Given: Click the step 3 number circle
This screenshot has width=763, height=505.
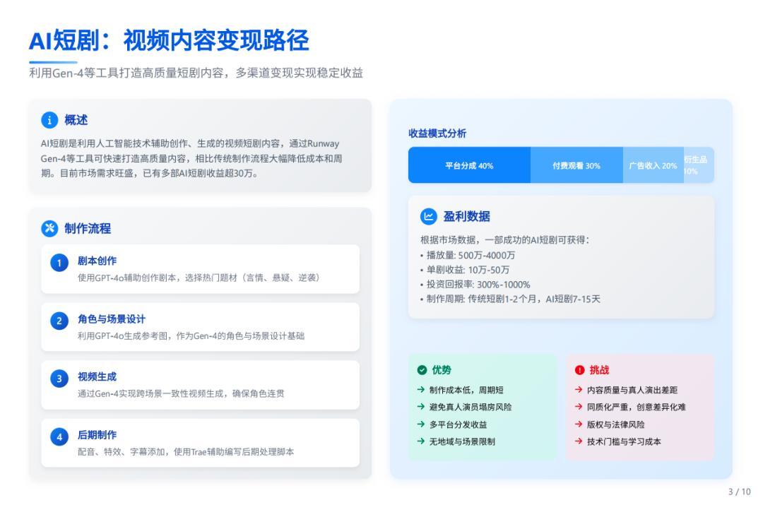Looking at the screenshot, I should [59, 379].
